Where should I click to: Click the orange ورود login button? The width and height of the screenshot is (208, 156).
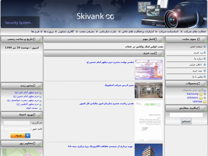click(x=20, y=135)
